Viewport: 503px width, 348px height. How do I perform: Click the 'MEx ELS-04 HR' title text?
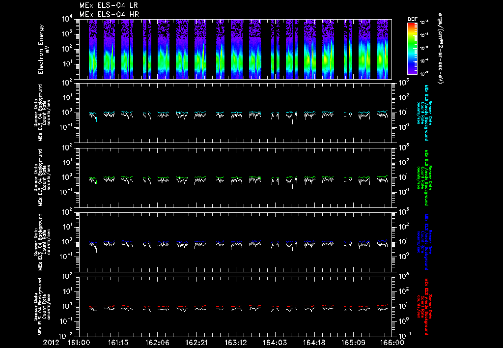click(109, 14)
